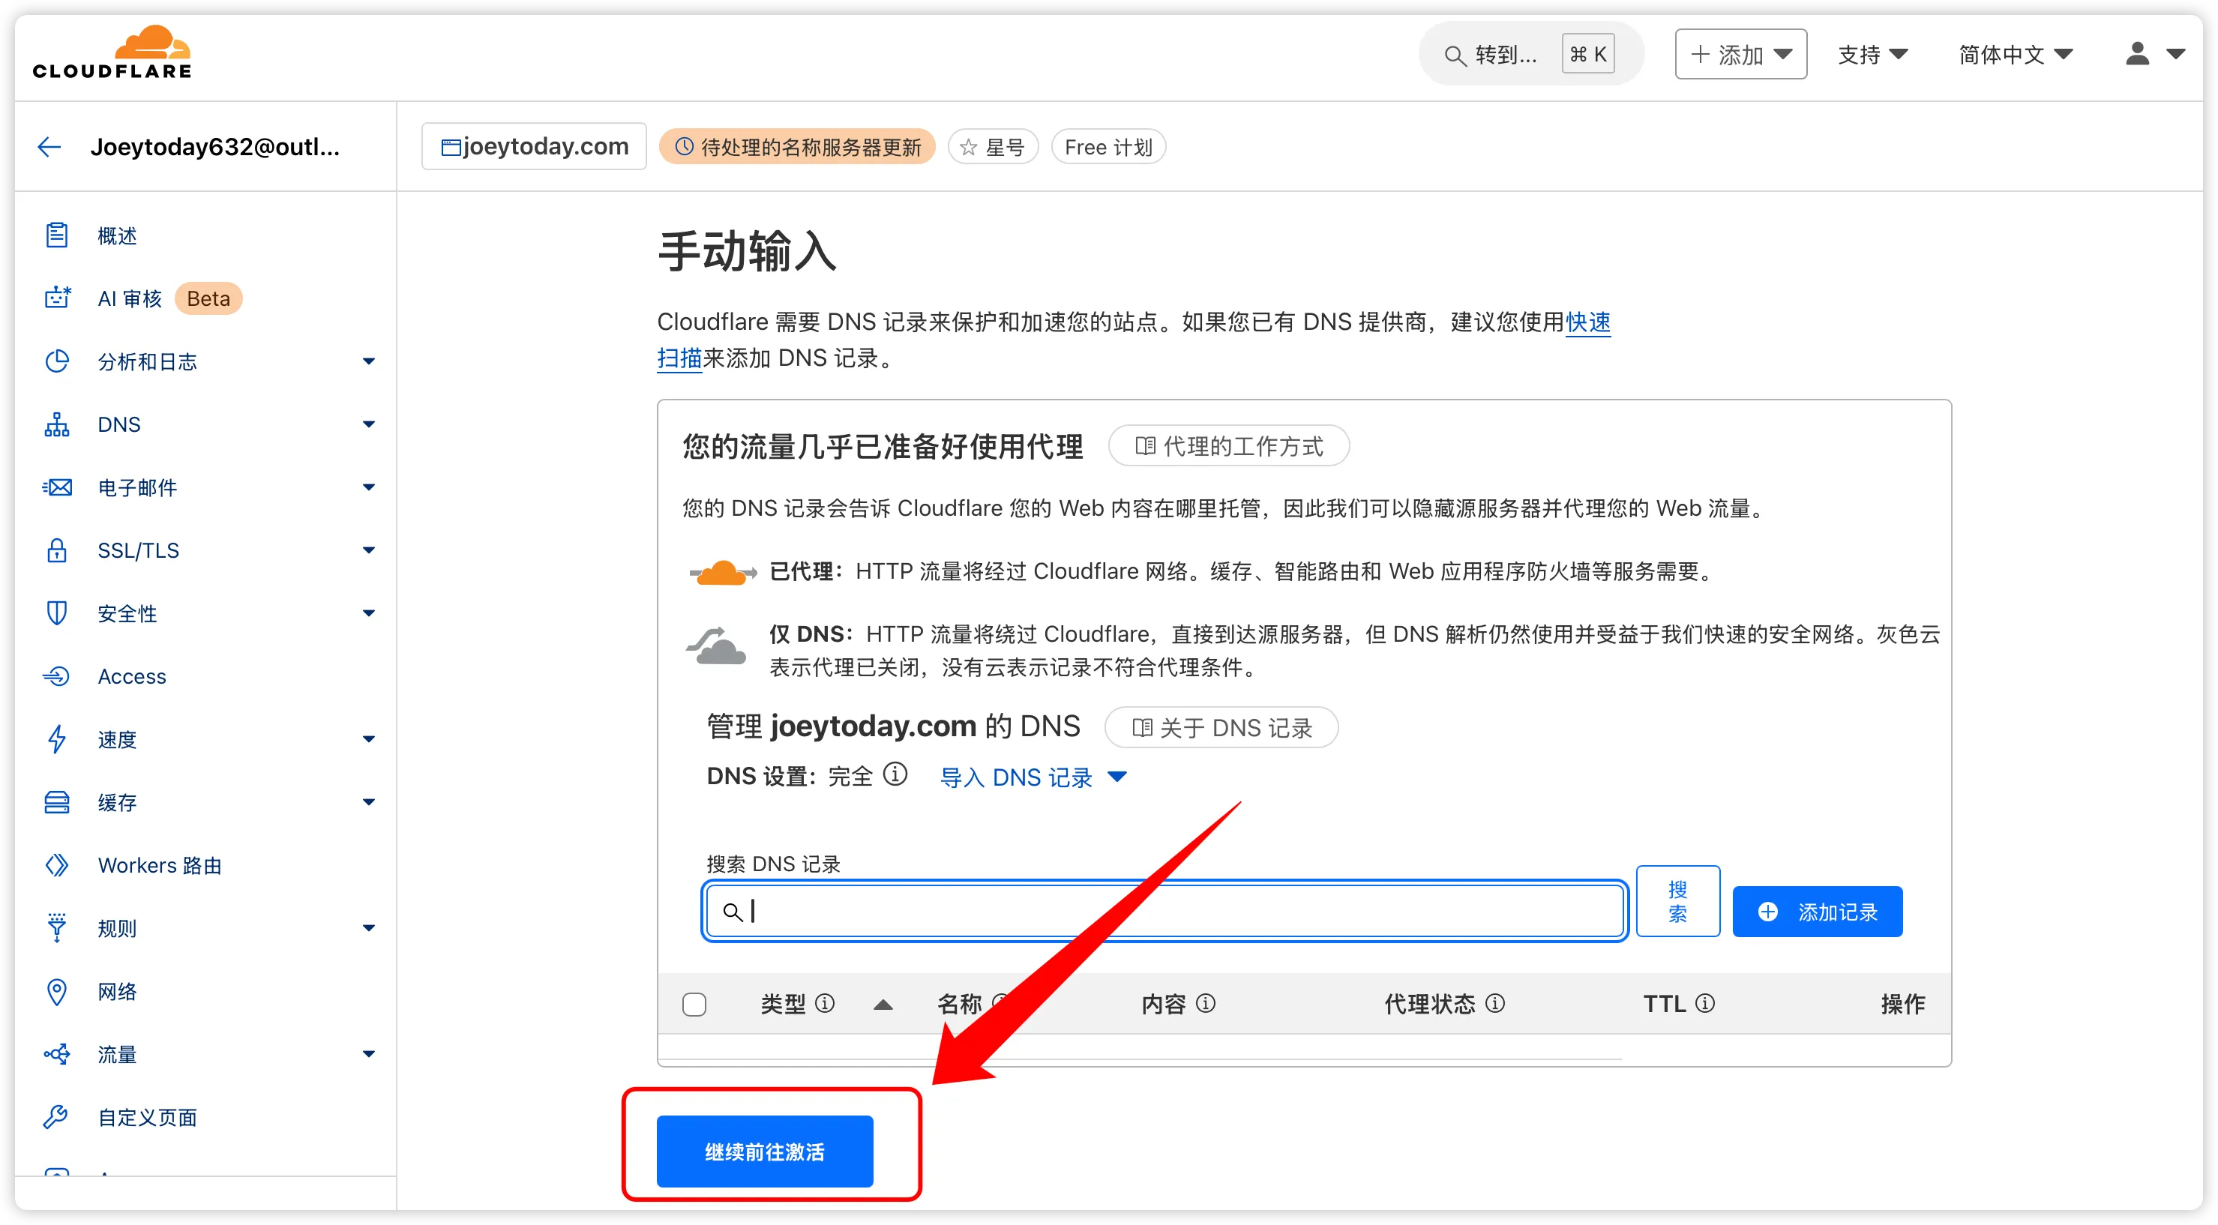This screenshot has height=1225, width=2218.
Task: Click the AI 审核 robot icon
Action: 57,298
